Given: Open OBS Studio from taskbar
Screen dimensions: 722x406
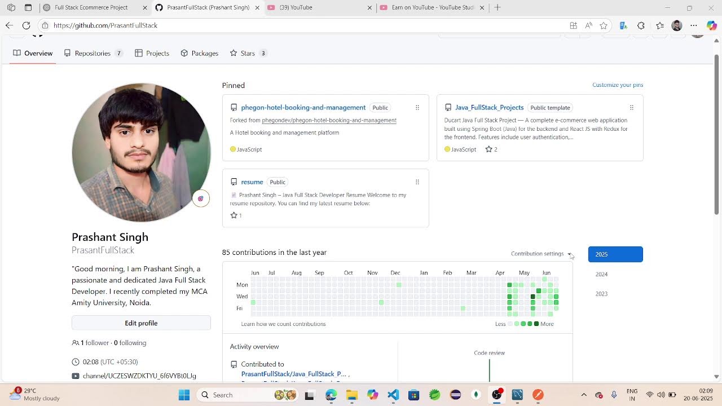Looking at the screenshot, I should pyautogui.click(x=496, y=395).
